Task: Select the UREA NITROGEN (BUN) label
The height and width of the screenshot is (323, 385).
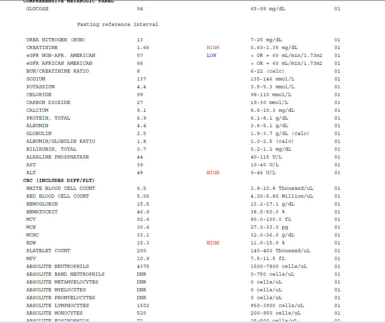Action: click(x=56, y=40)
